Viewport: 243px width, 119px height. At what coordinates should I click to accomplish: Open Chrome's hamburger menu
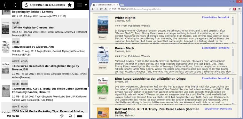pos(239,9)
